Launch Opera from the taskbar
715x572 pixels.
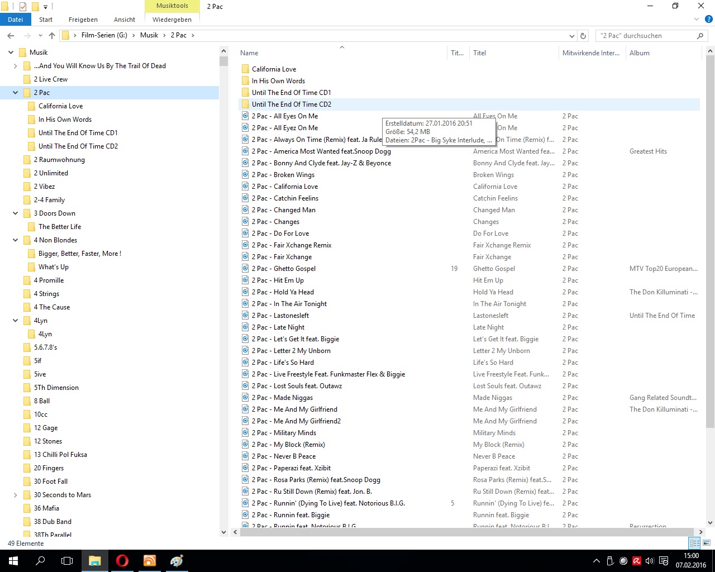pos(122,561)
